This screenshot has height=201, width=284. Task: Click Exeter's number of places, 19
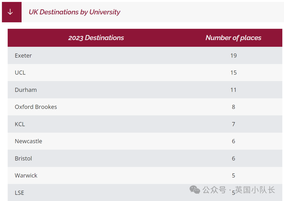[x=234, y=56]
